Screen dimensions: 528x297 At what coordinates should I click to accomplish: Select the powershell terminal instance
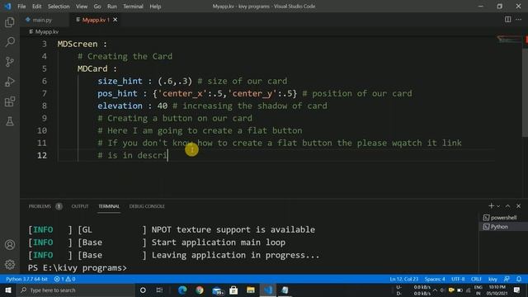tap(503, 218)
